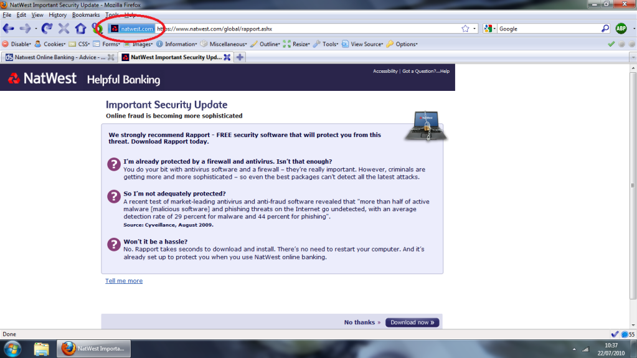Open the History menu
Screen dimensions: 637x358
pyautogui.click(x=57, y=15)
